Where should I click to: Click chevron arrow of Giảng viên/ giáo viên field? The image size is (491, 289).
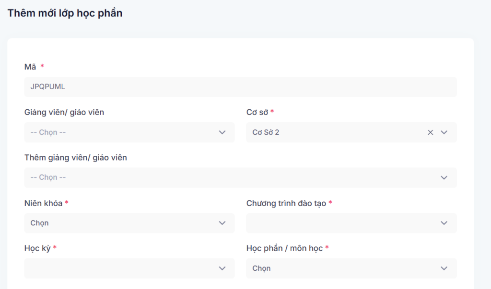[222, 132]
